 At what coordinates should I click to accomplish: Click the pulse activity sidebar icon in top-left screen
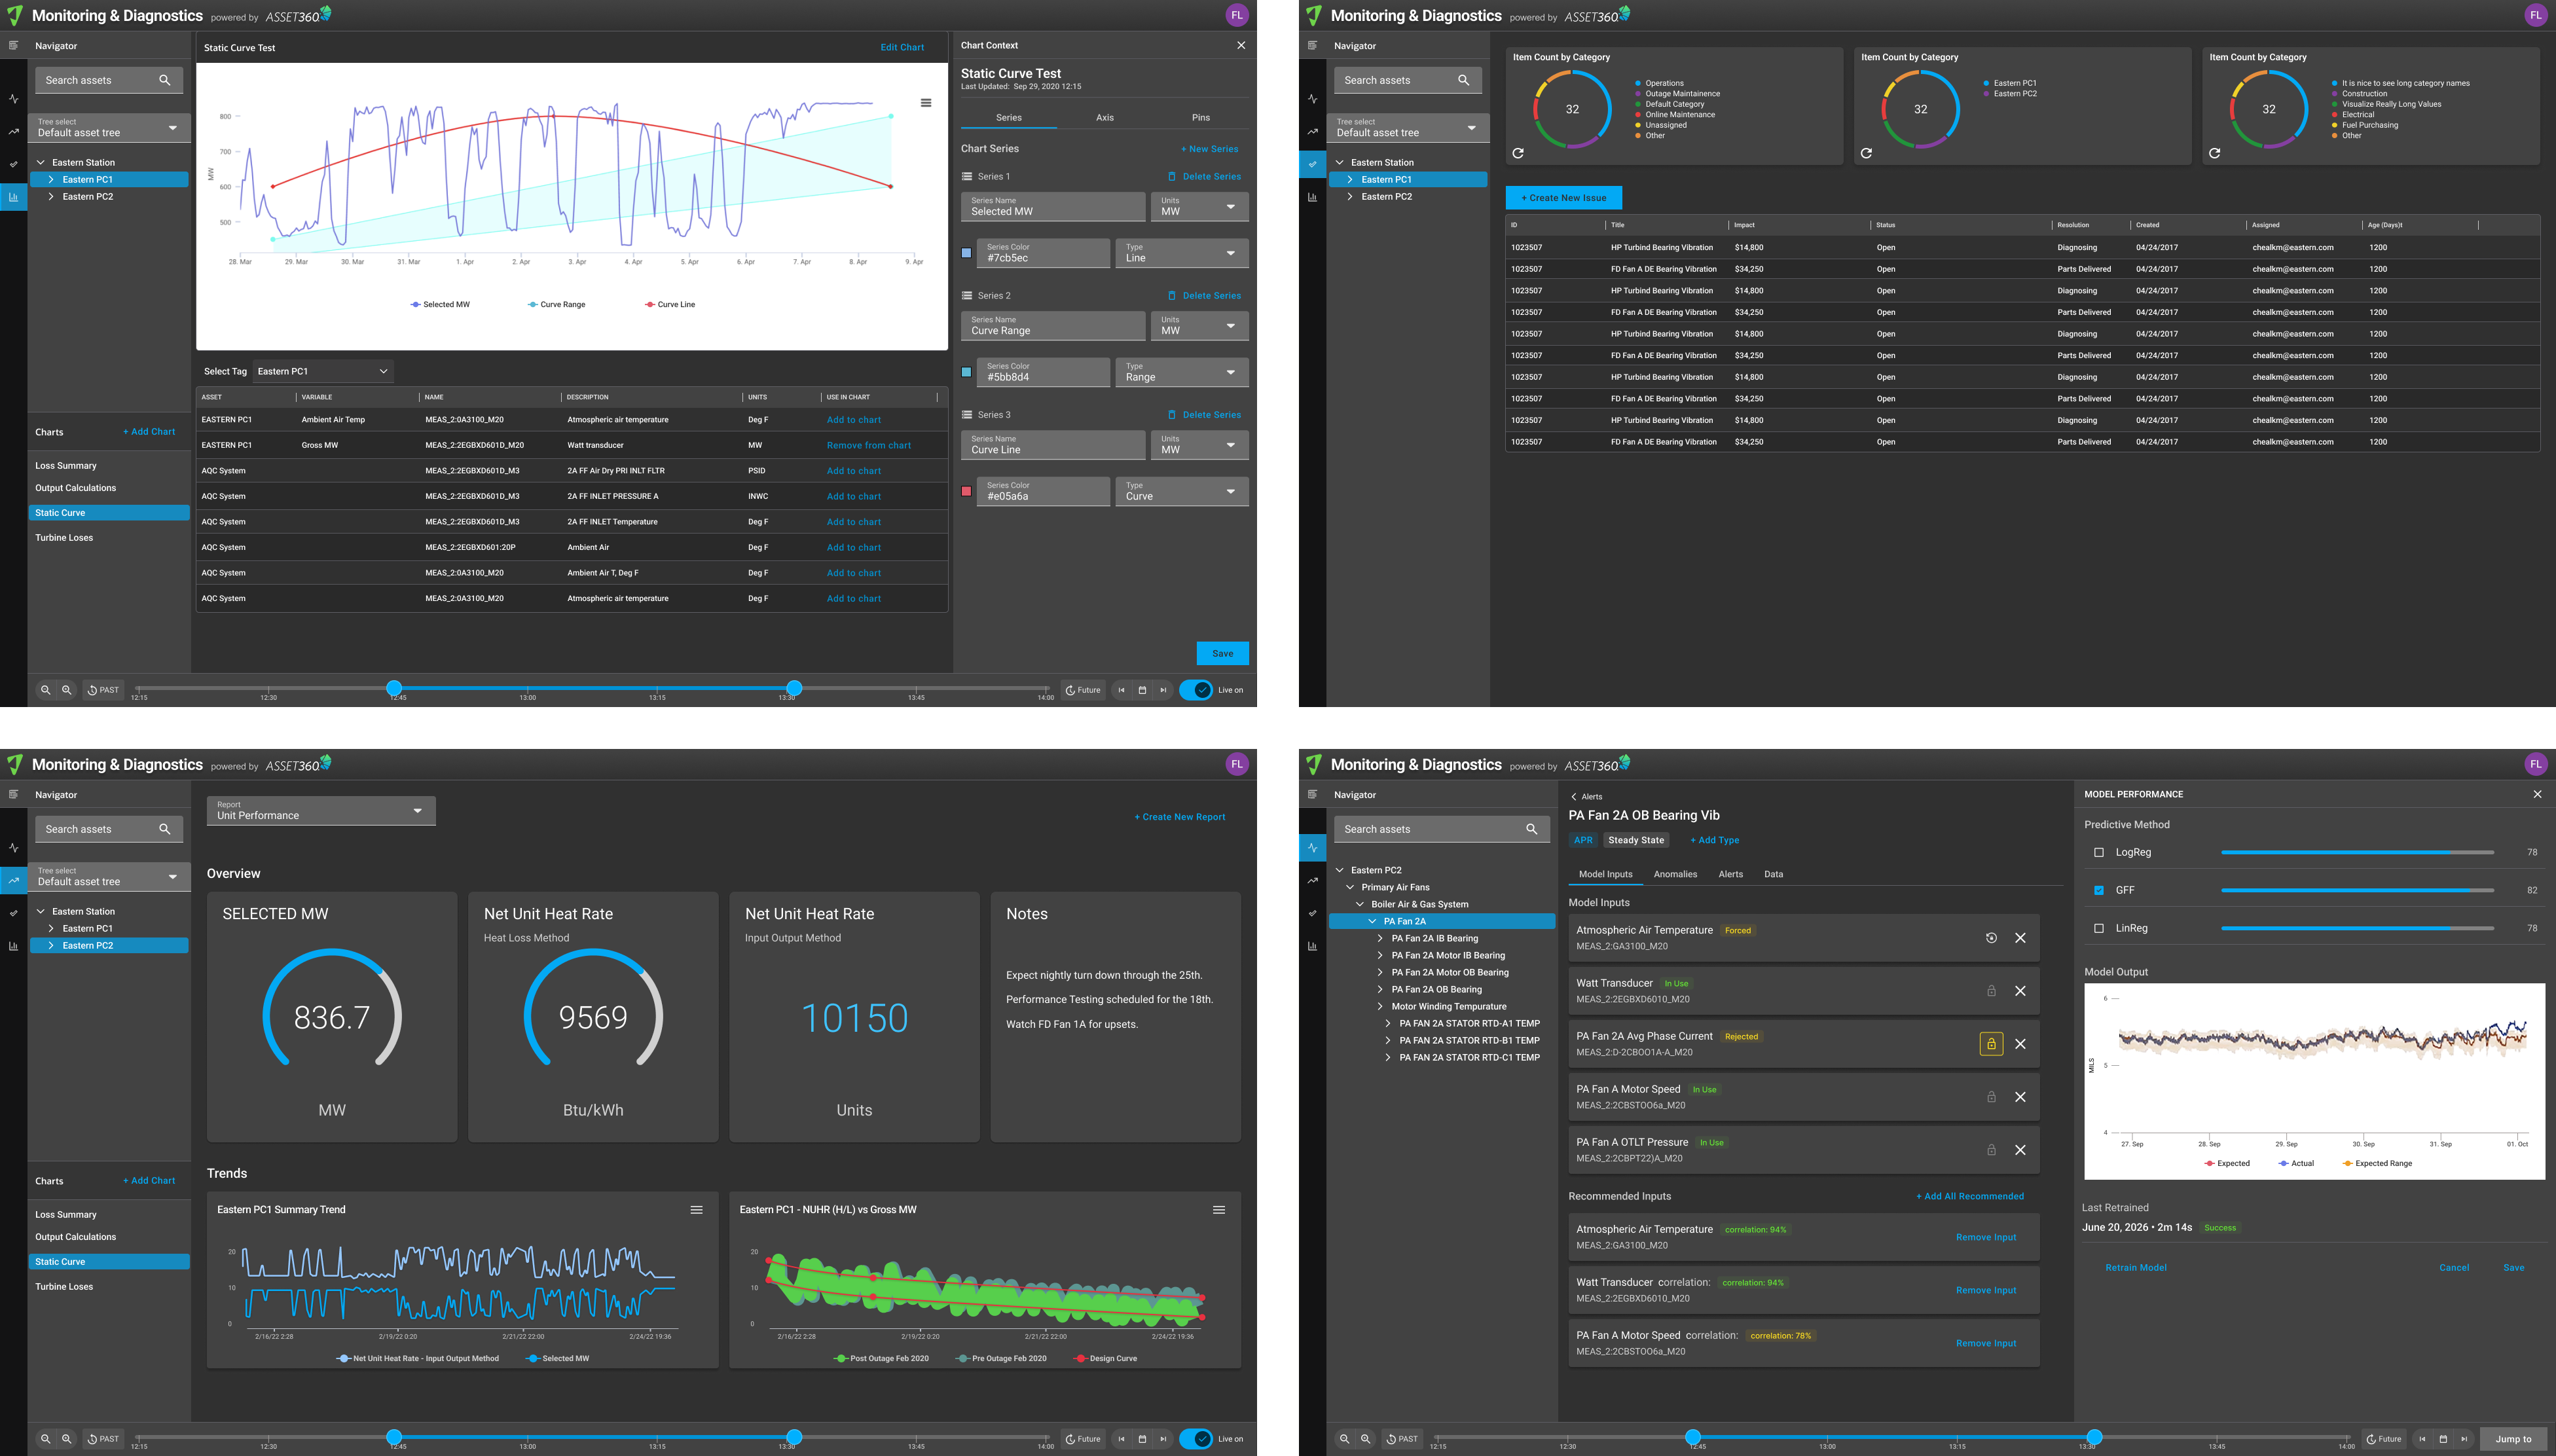pyautogui.click(x=14, y=99)
